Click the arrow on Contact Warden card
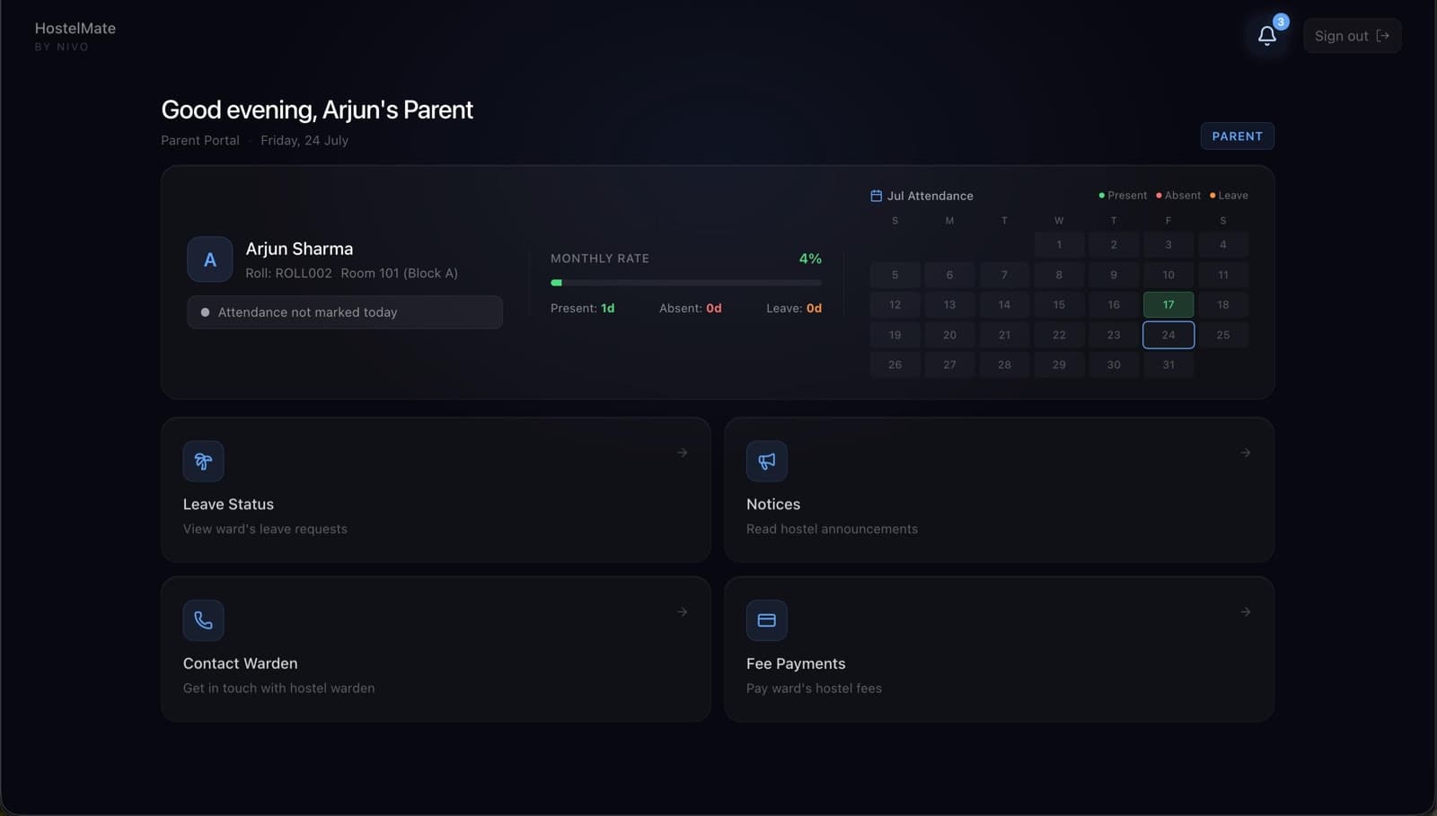Image resolution: width=1437 pixels, height=816 pixels. 683,612
